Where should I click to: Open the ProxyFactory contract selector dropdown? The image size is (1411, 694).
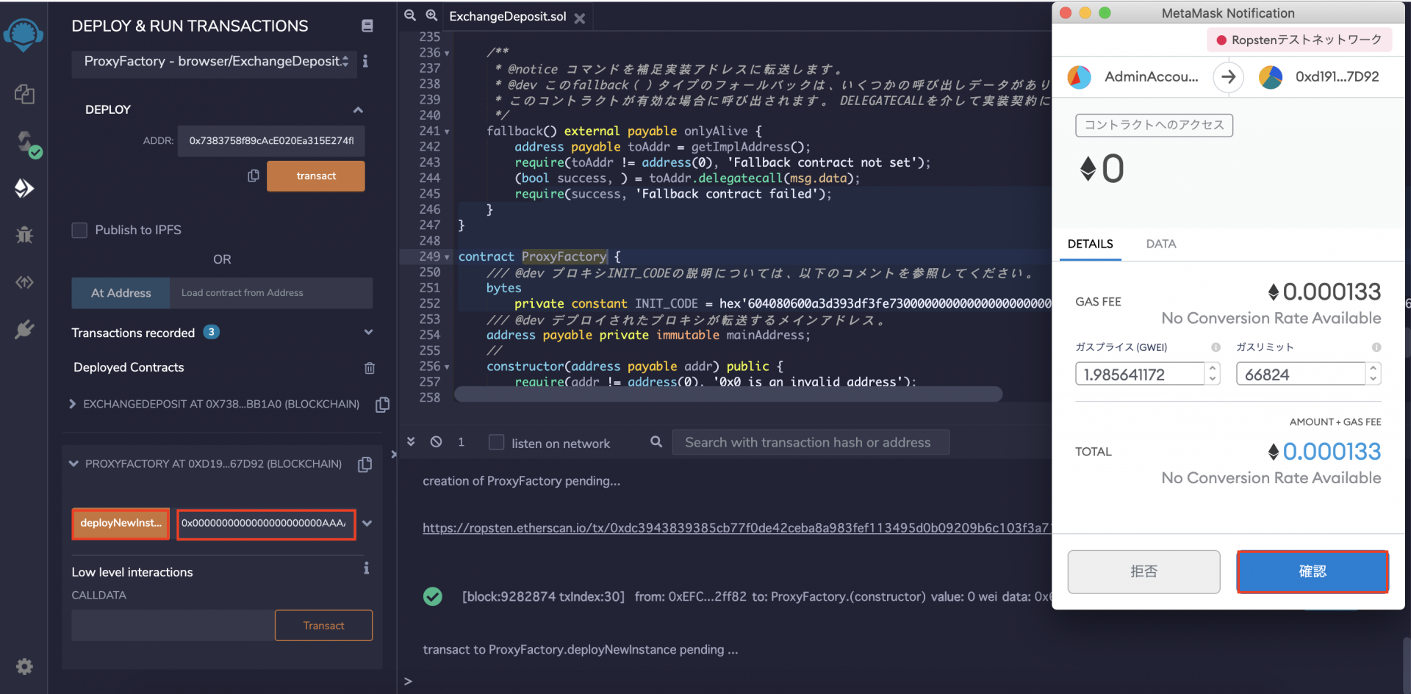215,62
